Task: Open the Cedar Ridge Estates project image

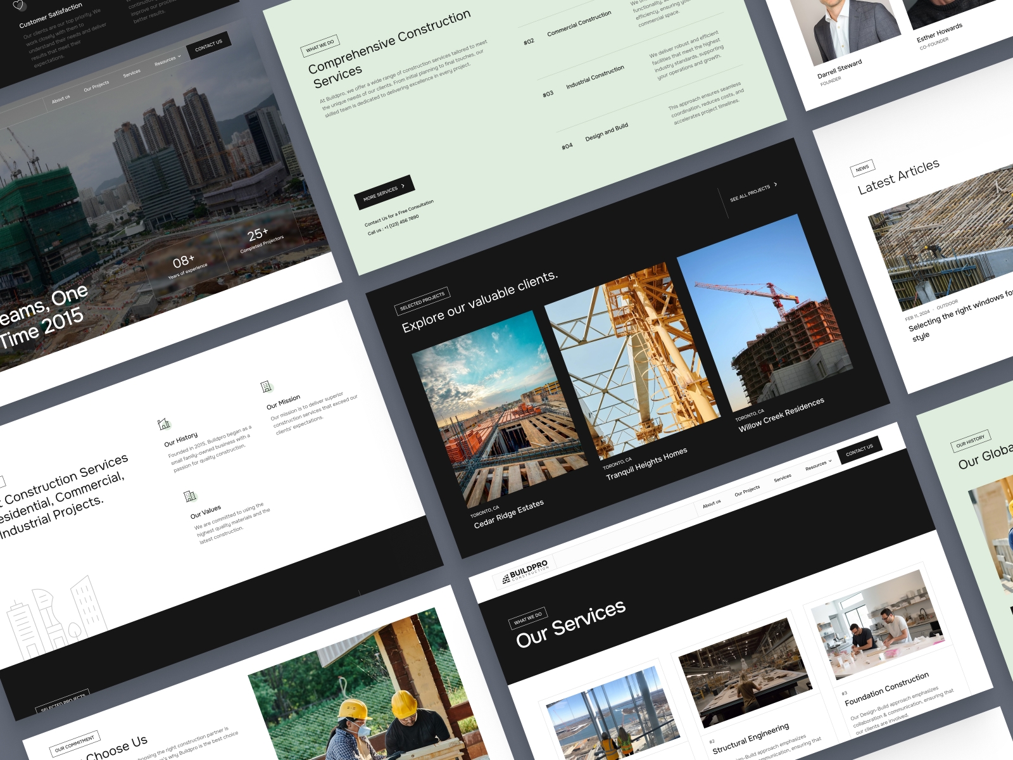Action: pos(500,408)
